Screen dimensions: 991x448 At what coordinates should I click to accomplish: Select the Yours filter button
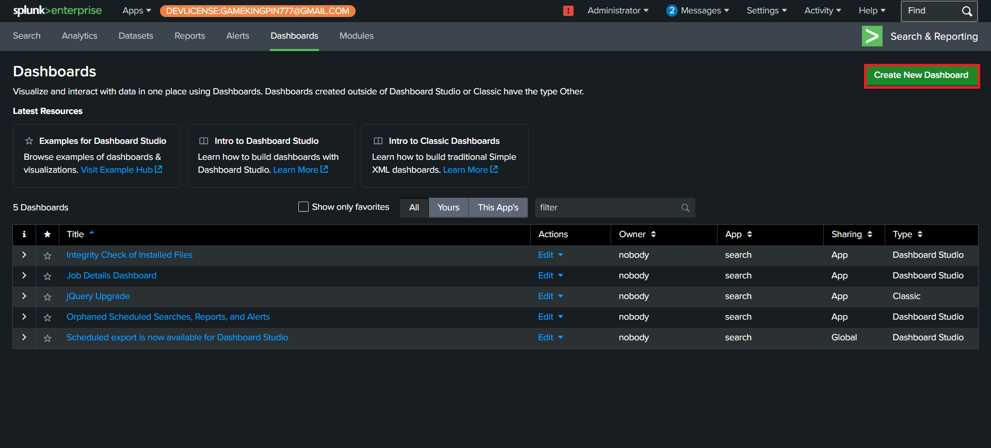[449, 207]
